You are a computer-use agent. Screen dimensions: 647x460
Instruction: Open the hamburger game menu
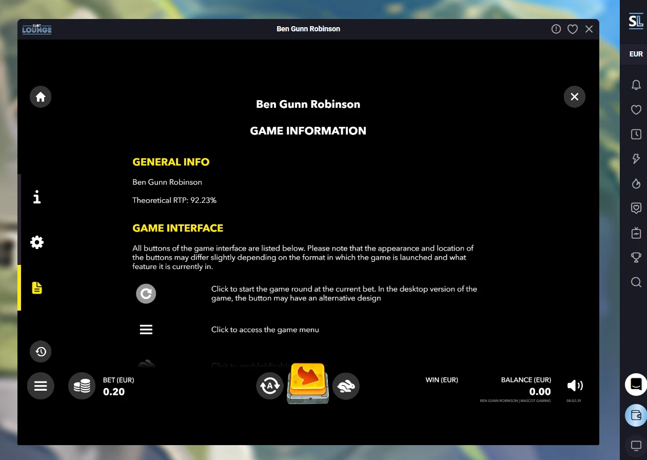click(x=41, y=386)
